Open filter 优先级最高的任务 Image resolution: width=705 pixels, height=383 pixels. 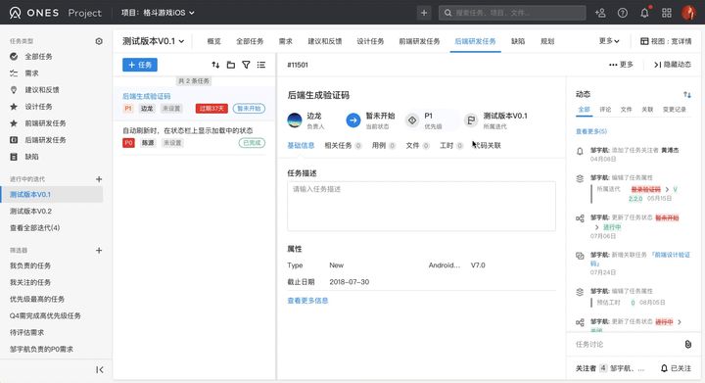coord(37,299)
